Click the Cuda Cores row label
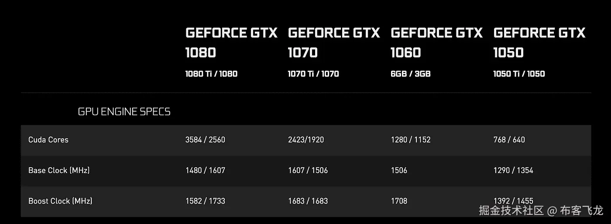This screenshot has width=611, height=224. (x=48, y=139)
